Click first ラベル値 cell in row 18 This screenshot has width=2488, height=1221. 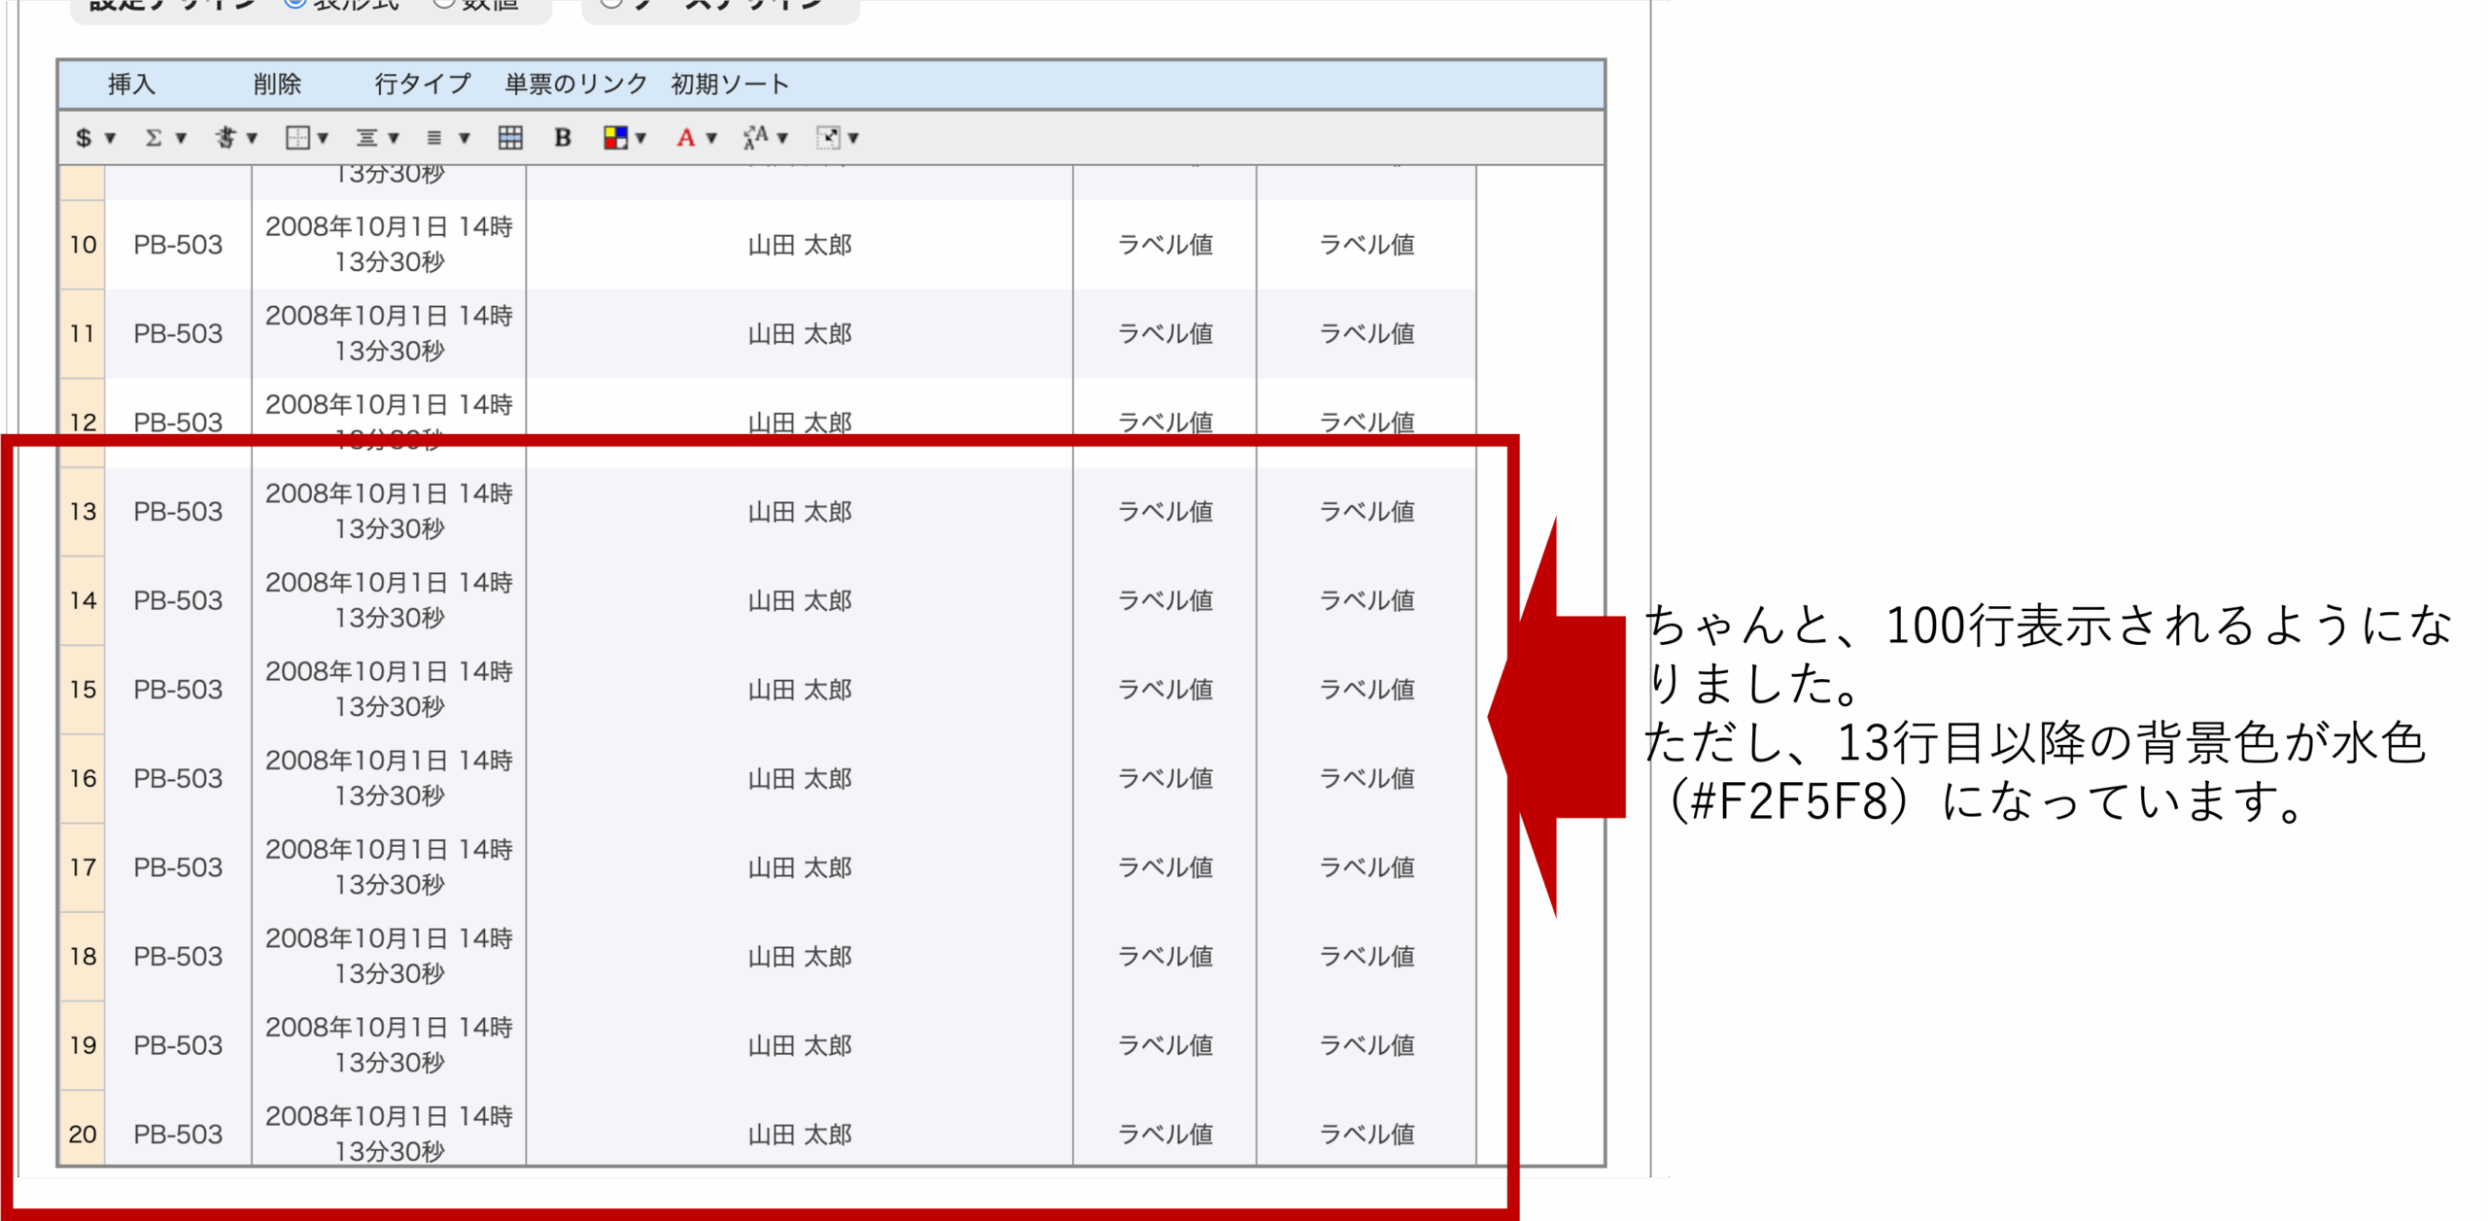1165,957
